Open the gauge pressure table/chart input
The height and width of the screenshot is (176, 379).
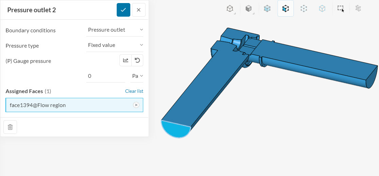click(x=126, y=60)
